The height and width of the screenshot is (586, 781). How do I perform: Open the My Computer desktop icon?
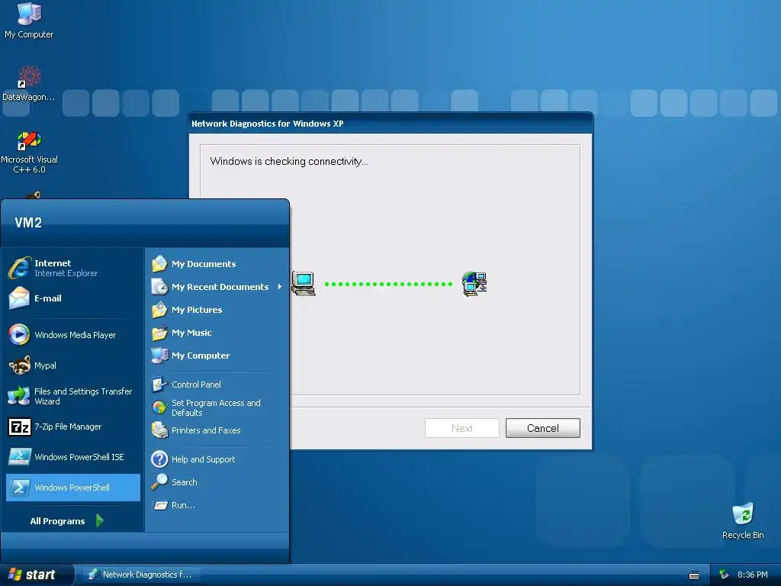coord(29,20)
